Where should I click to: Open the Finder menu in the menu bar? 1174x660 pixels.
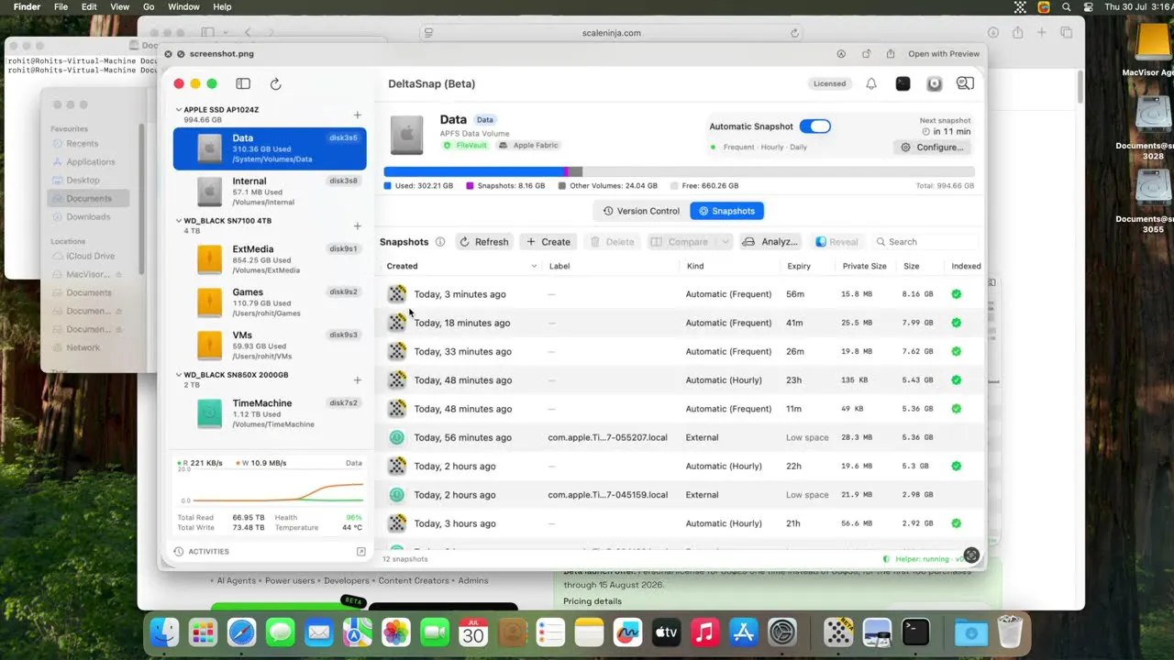click(28, 6)
